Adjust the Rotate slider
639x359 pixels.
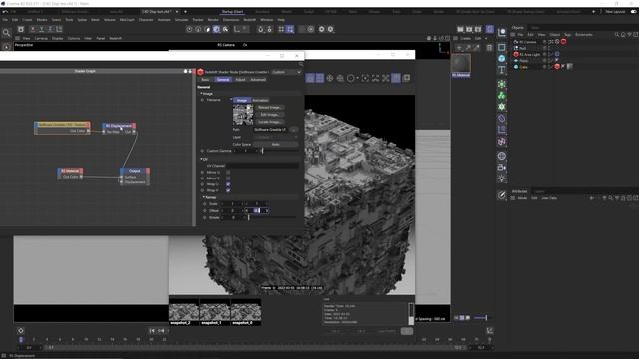coord(272,218)
